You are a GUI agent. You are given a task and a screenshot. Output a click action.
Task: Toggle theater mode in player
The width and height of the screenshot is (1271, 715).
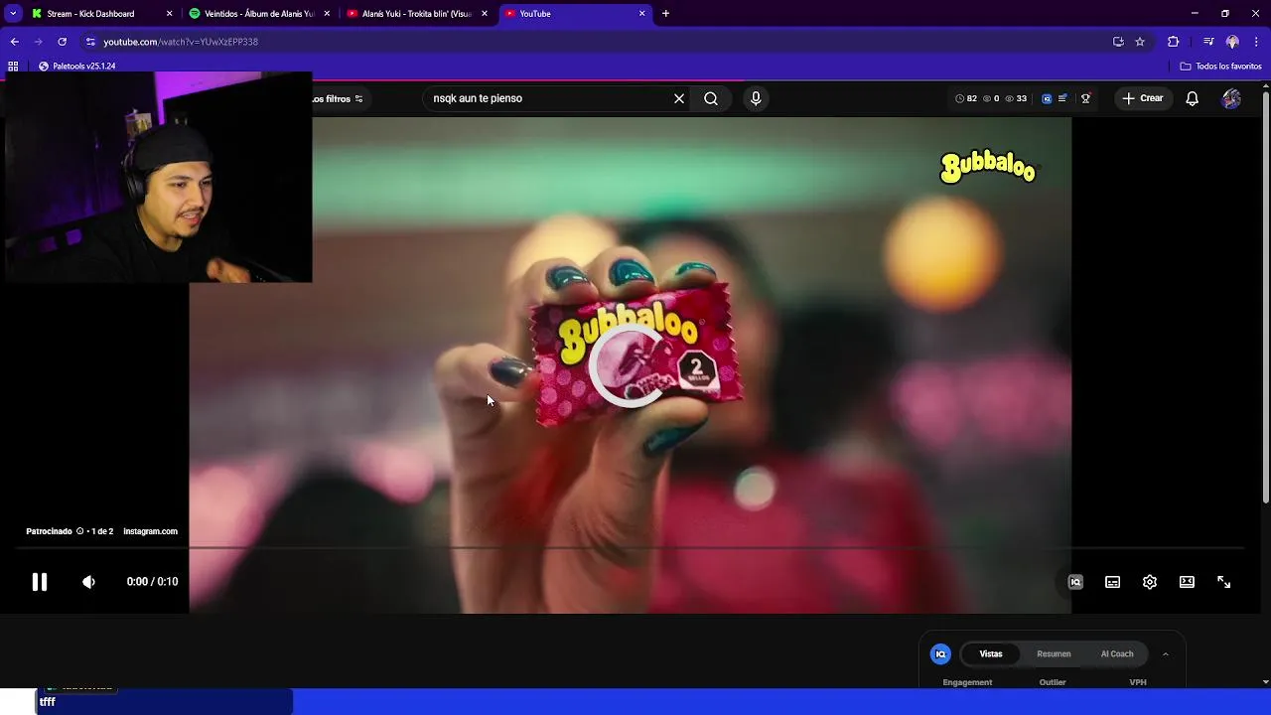point(1187,582)
